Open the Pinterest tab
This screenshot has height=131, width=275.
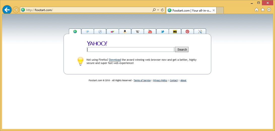(187, 31)
